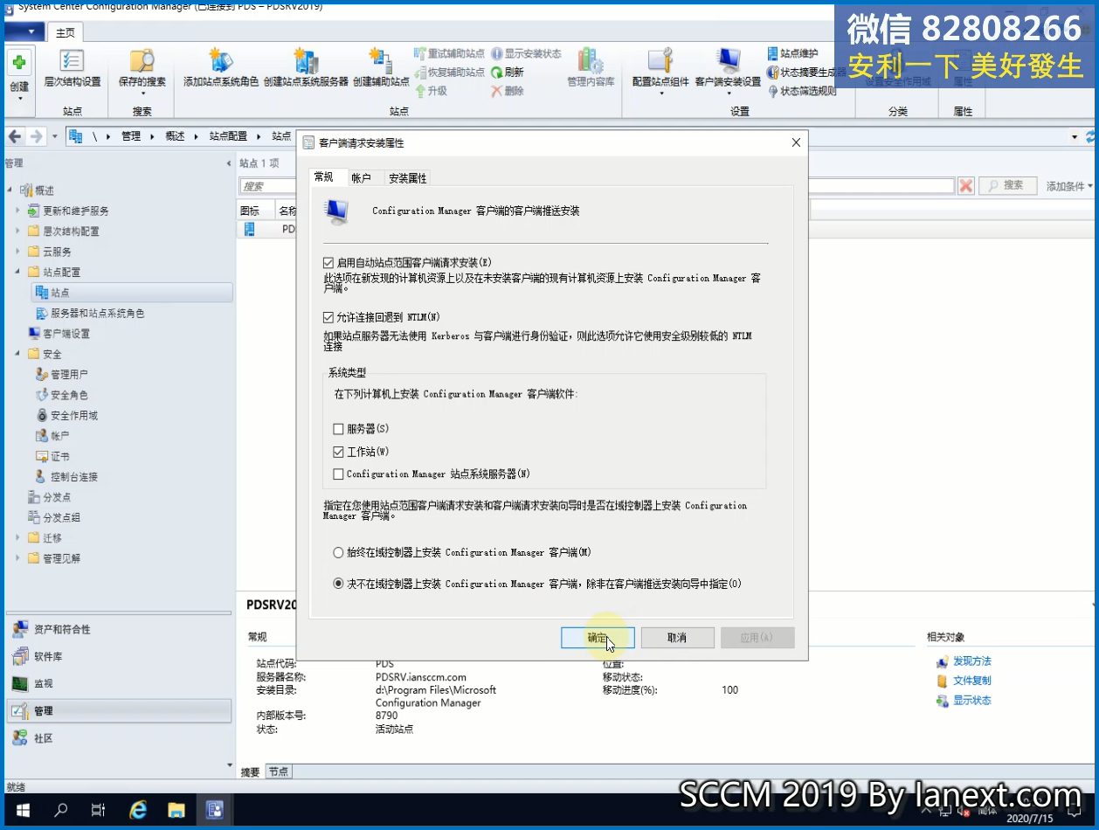
Task: Open 管理用户 under 安全
Action: pyautogui.click(x=62, y=375)
